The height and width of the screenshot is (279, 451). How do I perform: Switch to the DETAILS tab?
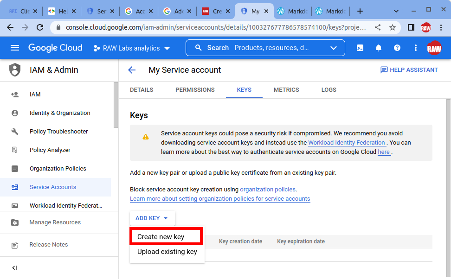[x=142, y=89]
